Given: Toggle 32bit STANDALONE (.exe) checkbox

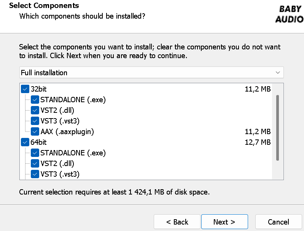Looking at the screenshot, I should (x=35, y=100).
